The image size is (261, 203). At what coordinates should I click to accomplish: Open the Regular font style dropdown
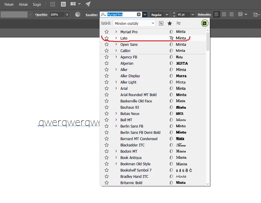coord(167,15)
